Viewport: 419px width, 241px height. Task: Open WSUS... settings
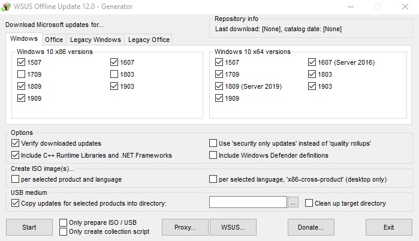tap(233, 227)
